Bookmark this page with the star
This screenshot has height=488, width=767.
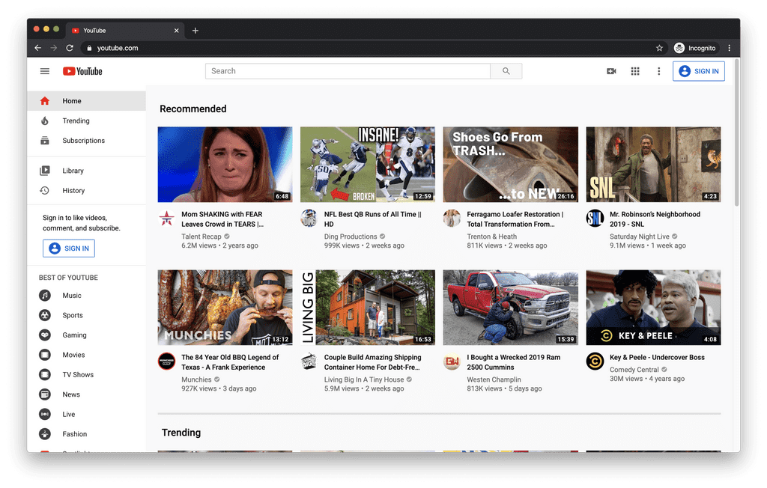pyautogui.click(x=659, y=48)
